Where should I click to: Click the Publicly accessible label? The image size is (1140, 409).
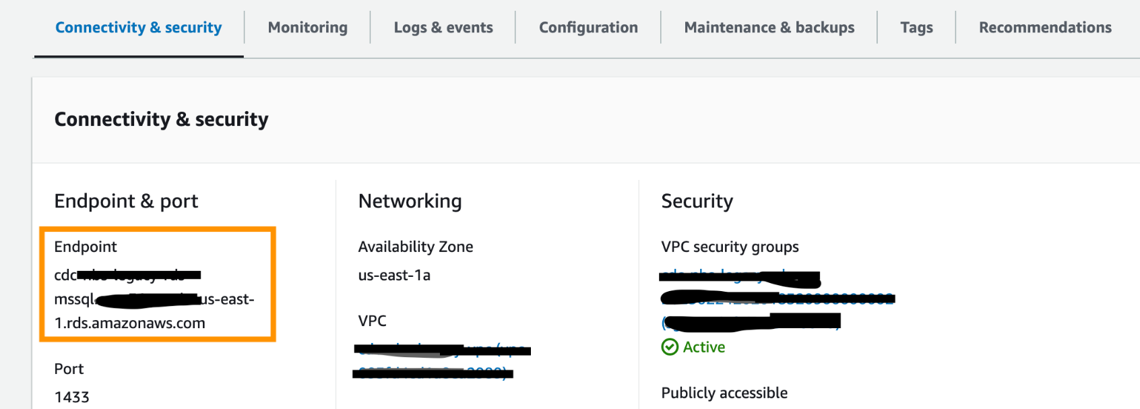(724, 393)
